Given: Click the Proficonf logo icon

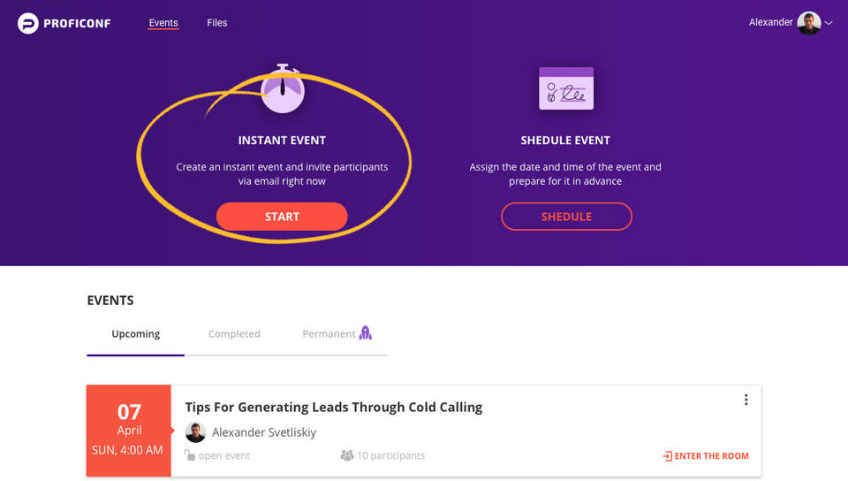Looking at the screenshot, I should tap(27, 23).
